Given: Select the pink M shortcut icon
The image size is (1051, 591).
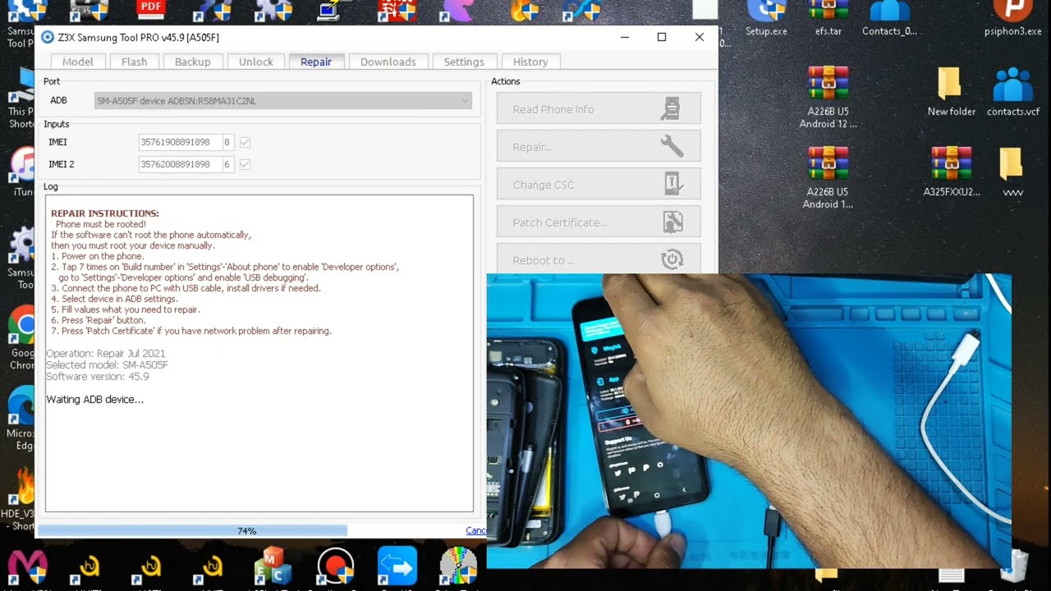Looking at the screenshot, I should click(x=27, y=567).
